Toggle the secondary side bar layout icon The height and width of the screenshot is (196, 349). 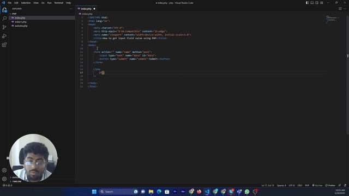[317, 3]
